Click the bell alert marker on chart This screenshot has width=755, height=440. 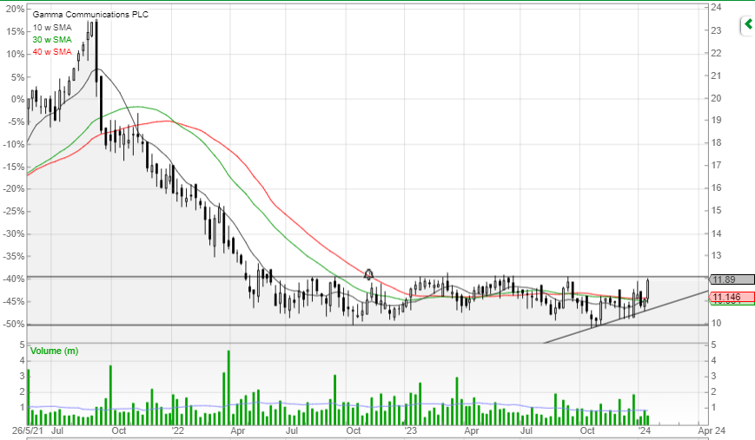[x=368, y=274]
